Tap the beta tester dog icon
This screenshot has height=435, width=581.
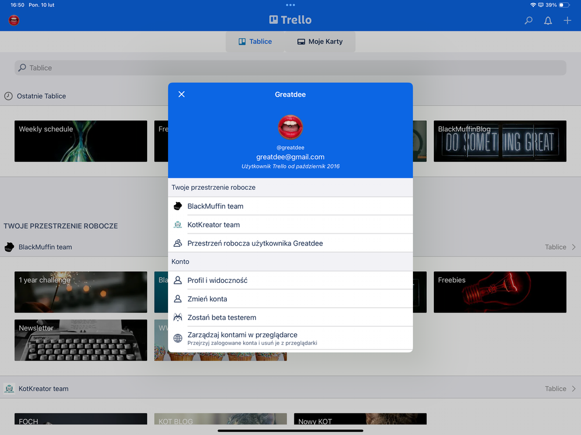coord(178,317)
